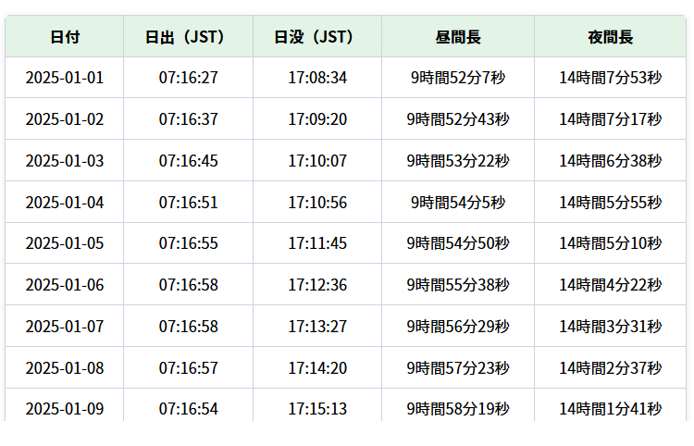Select night length 14時間4分22秒
The height and width of the screenshot is (446, 694).
pyautogui.click(x=611, y=285)
